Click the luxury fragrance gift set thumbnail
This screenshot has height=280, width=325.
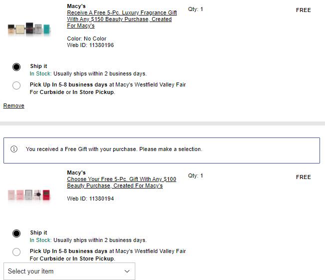(29, 28)
